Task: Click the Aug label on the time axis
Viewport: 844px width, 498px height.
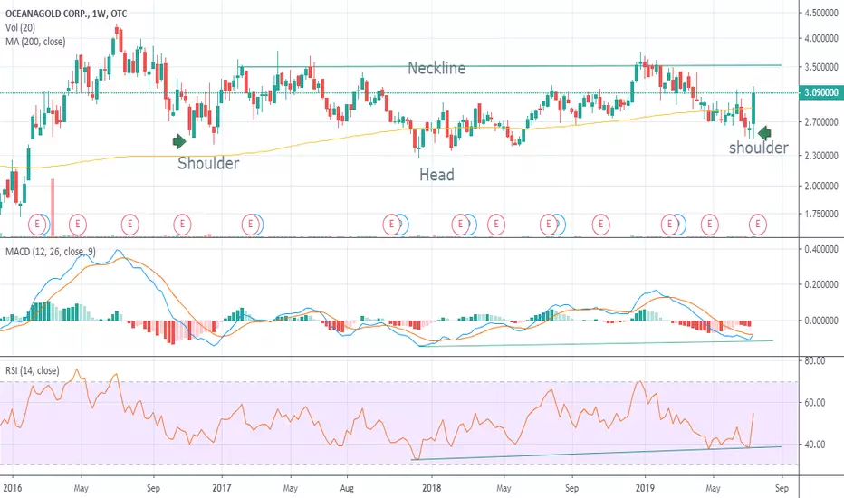Action: [x=347, y=488]
